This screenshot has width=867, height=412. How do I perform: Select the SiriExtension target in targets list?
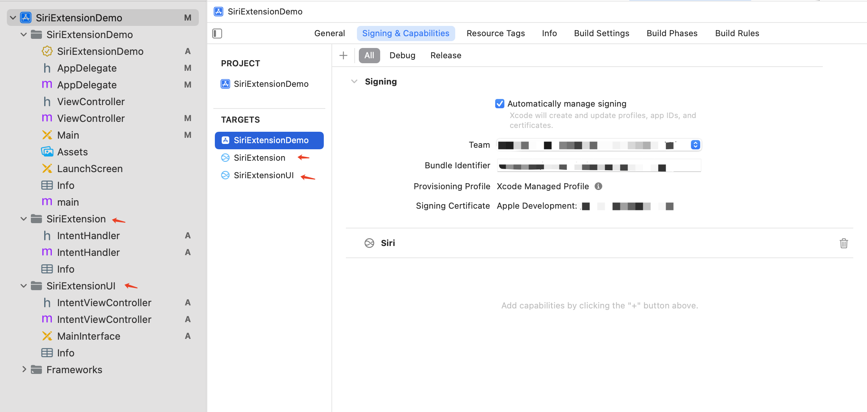tap(259, 158)
